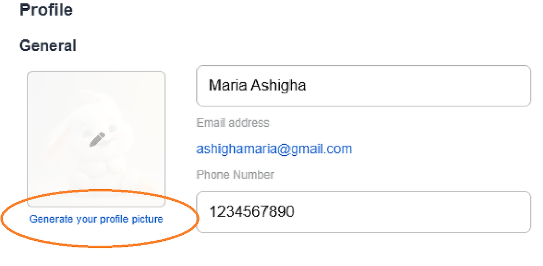
Task: Click the word Maria in name field
Action: coord(228,85)
